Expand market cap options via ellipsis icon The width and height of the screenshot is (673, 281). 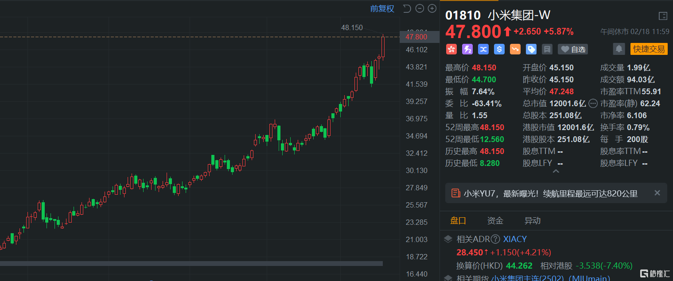[x=593, y=104]
